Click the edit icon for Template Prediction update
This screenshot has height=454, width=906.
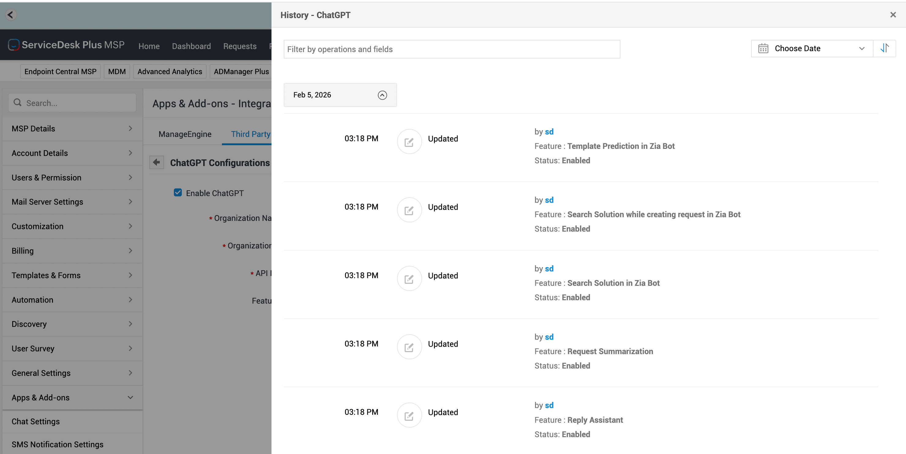pyautogui.click(x=409, y=142)
